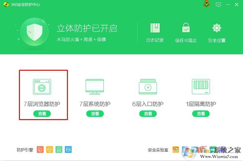The height and width of the screenshot is (161, 243).
Task: Click the 防护引擎 label
Action: click(x=25, y=150)
